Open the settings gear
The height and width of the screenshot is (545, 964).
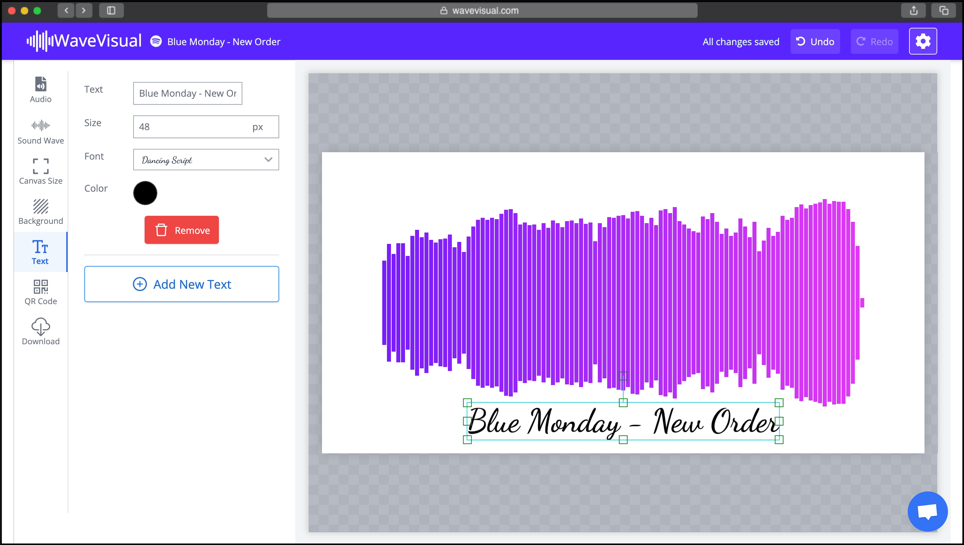click(923, 41)
